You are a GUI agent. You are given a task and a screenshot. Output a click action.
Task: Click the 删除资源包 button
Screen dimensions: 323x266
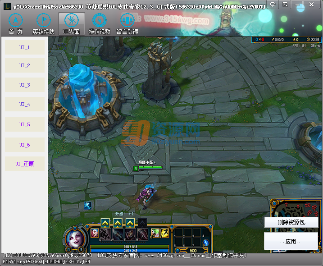pyautogui.click(x=291, y=222)
